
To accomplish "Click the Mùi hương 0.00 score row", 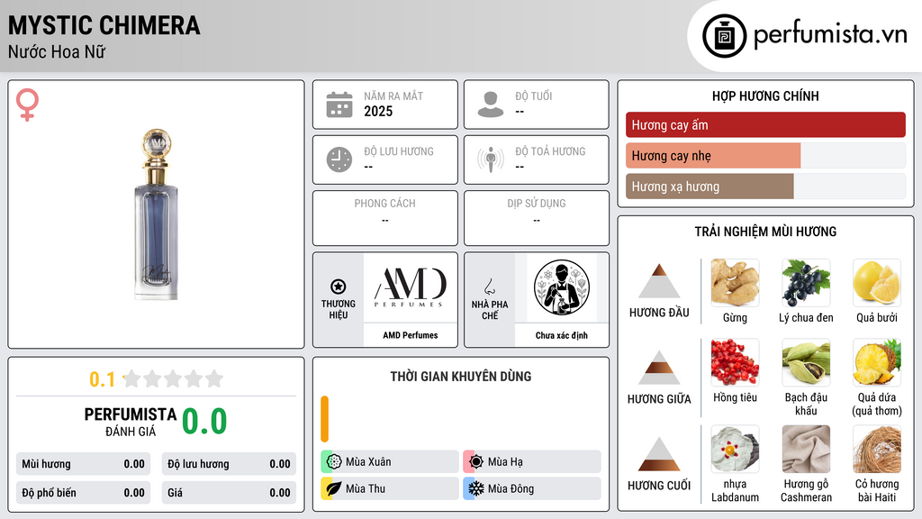I will (x=83, y=464).
